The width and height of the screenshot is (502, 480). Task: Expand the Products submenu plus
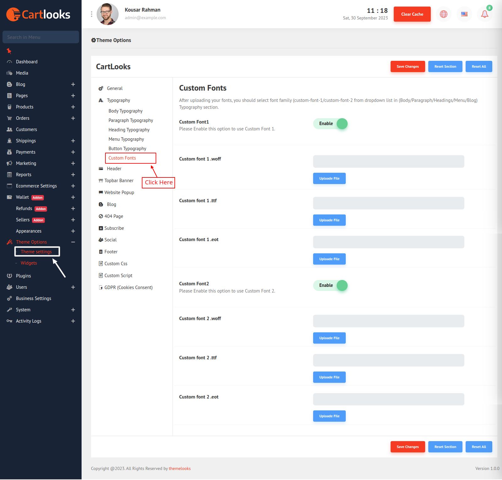(x=73, y=107)
